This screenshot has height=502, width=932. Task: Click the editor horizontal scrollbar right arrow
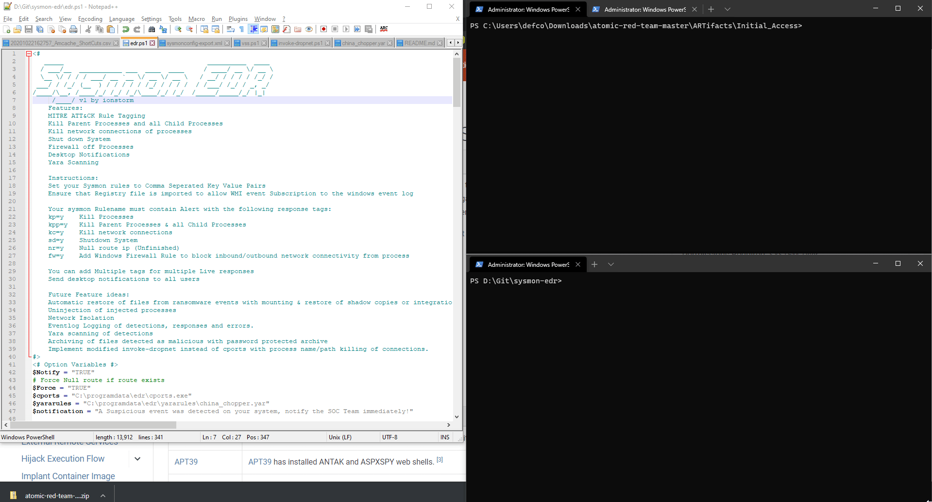pyautogui.click(x=448, y=425)
